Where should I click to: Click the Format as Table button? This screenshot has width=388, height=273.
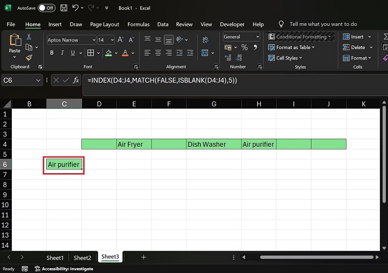[x=292, y=47]
